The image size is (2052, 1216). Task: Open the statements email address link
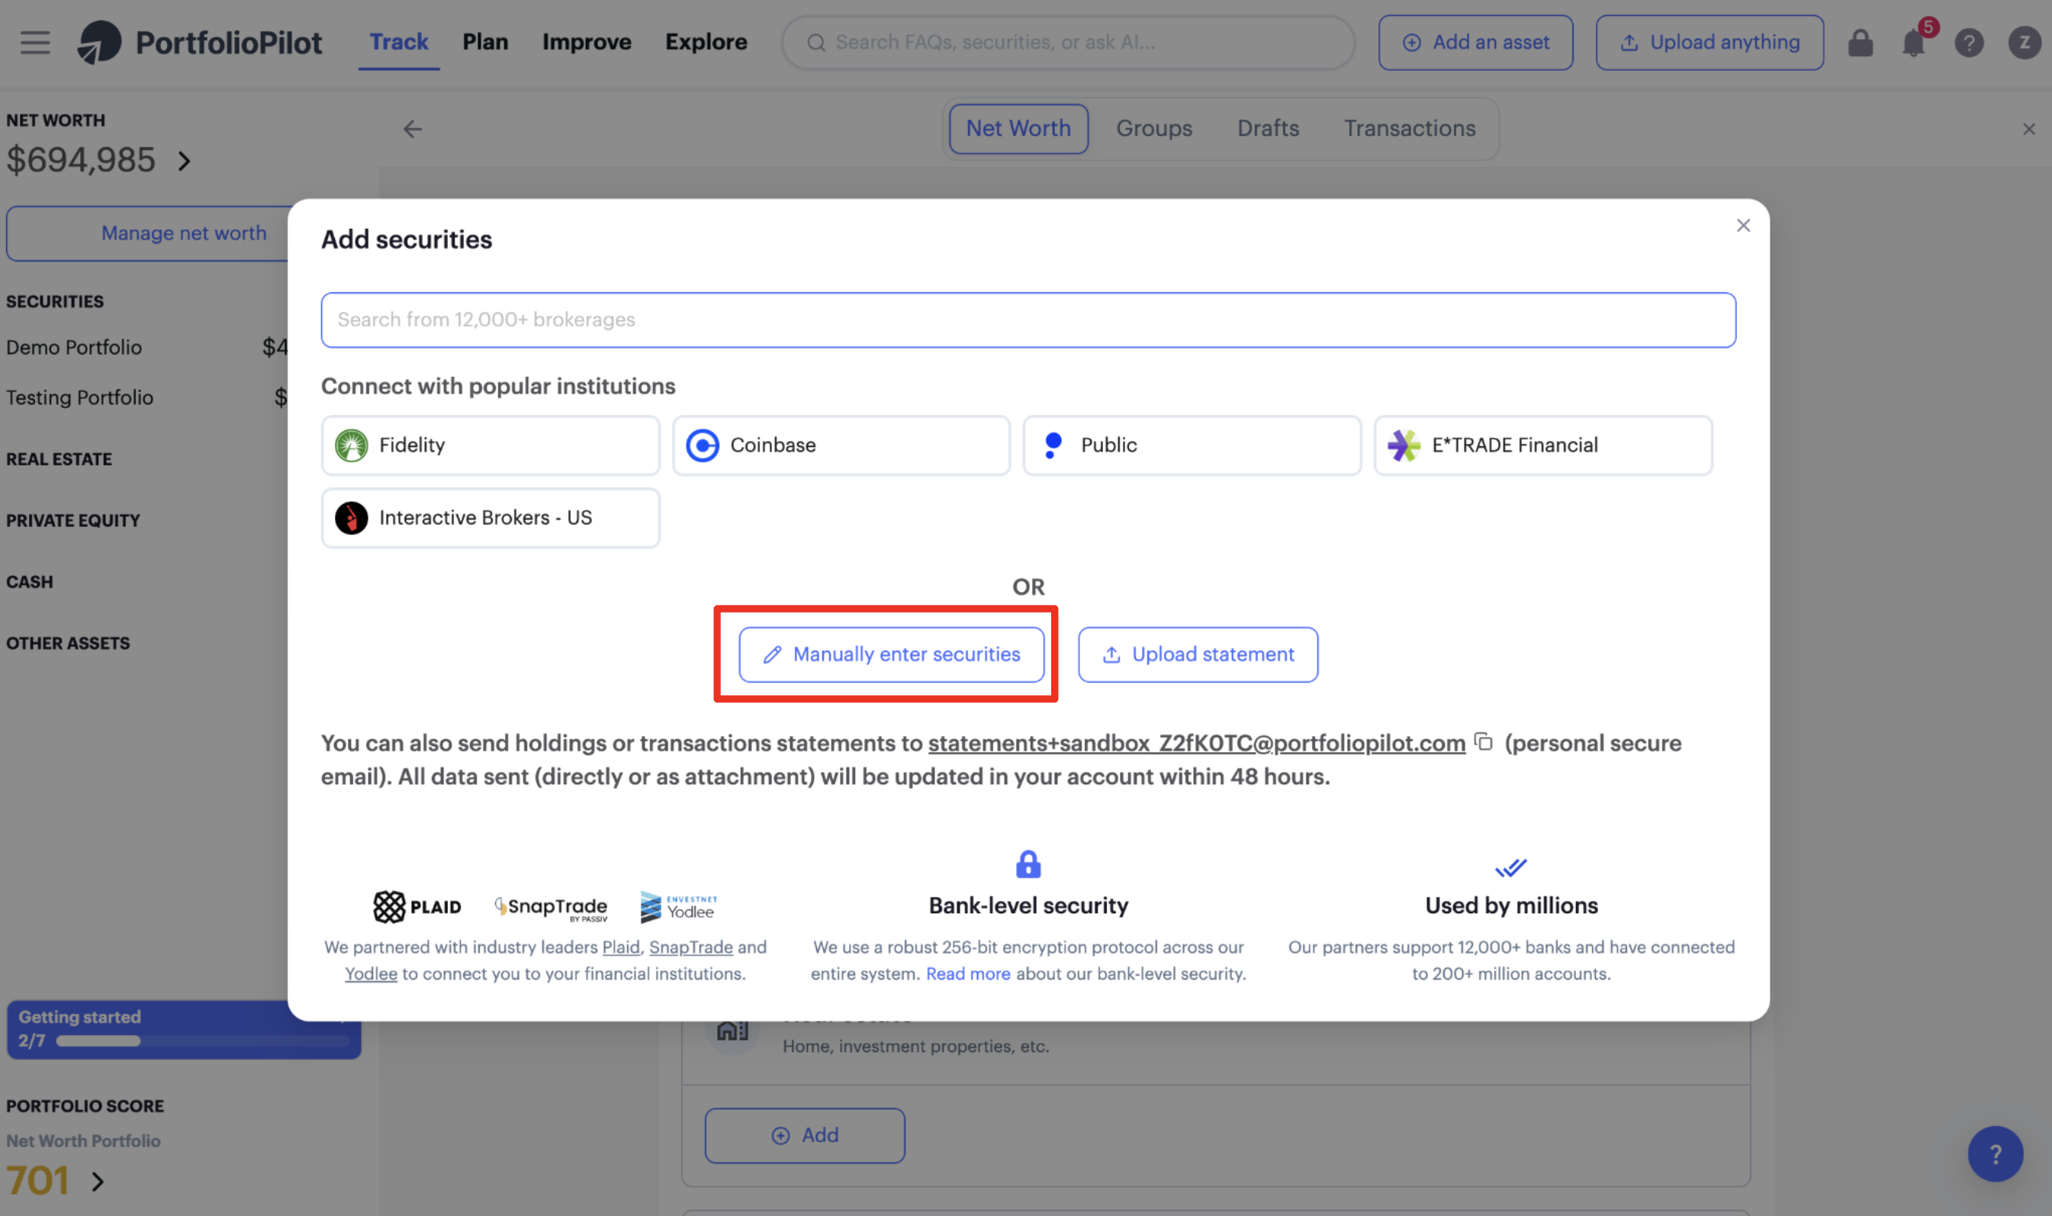point(1196,742)
